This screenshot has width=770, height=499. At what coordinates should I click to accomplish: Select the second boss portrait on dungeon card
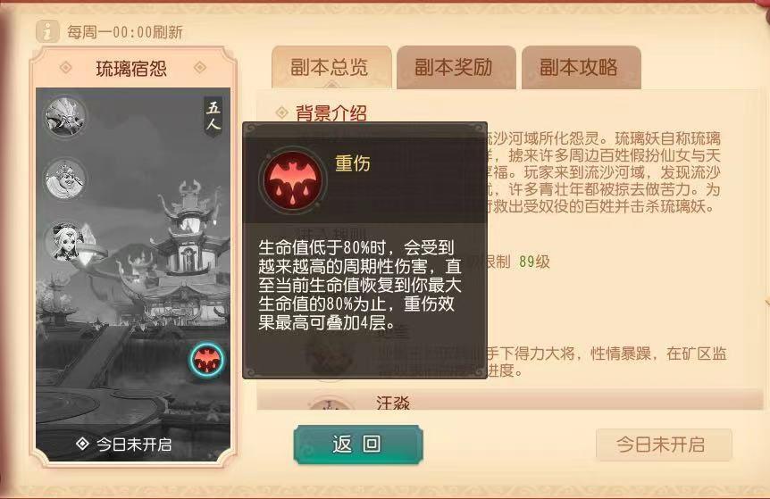[x=65, y=179]
